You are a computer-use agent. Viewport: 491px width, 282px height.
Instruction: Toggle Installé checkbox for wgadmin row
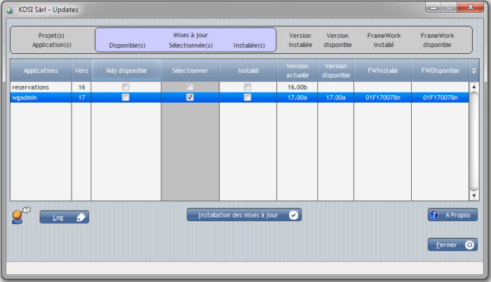248,98
